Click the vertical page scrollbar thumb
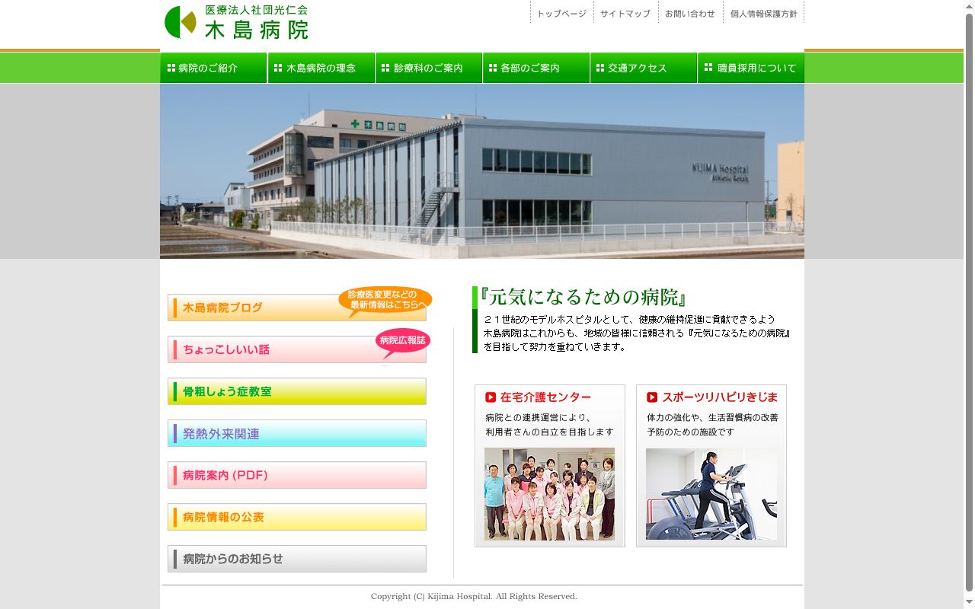This screenshot has width=975, height=609. [969, 301]
